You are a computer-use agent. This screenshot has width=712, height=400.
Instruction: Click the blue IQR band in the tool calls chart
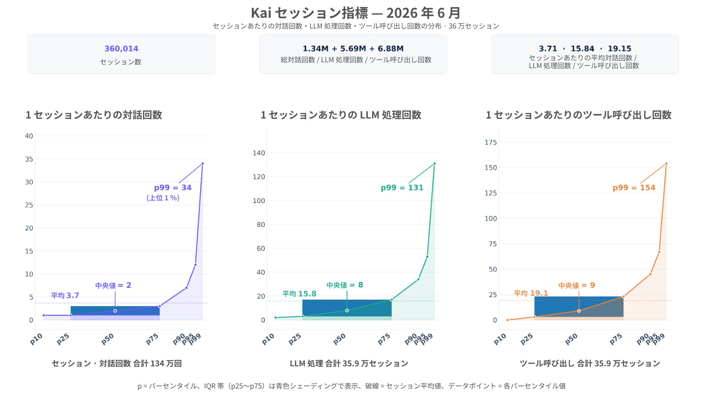click(x=579, y=307)
